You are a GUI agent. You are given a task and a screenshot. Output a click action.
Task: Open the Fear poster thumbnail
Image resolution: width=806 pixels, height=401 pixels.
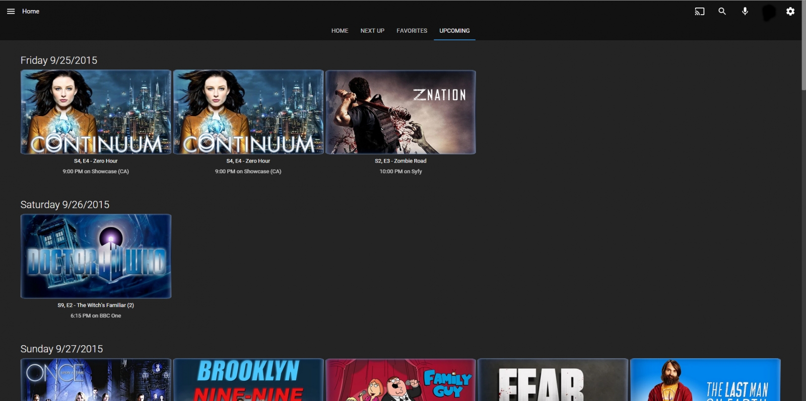(x=553, y=379)
